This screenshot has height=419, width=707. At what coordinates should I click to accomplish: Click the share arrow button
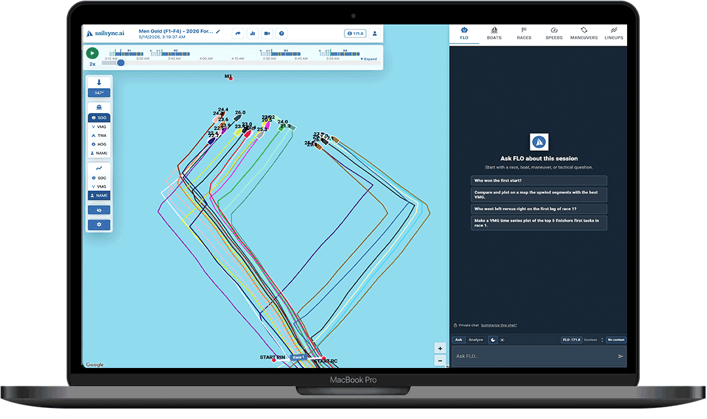238,33
